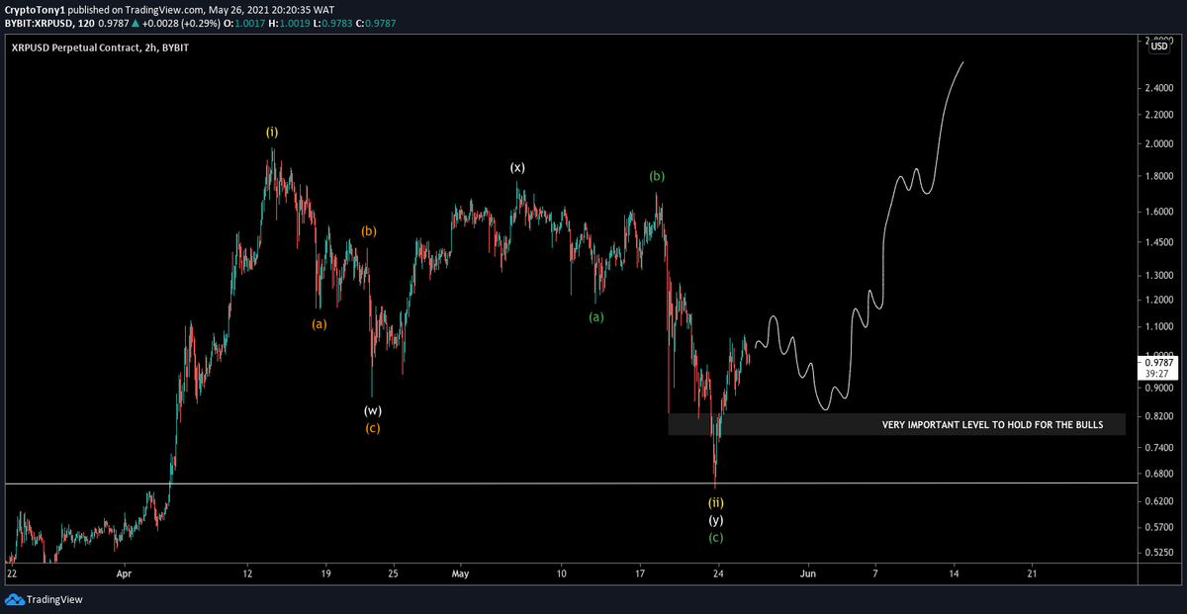Viewport: 1187px width, 614px height.
Task: Click the 1.8000 price axis label
Action: (1160, 178)
